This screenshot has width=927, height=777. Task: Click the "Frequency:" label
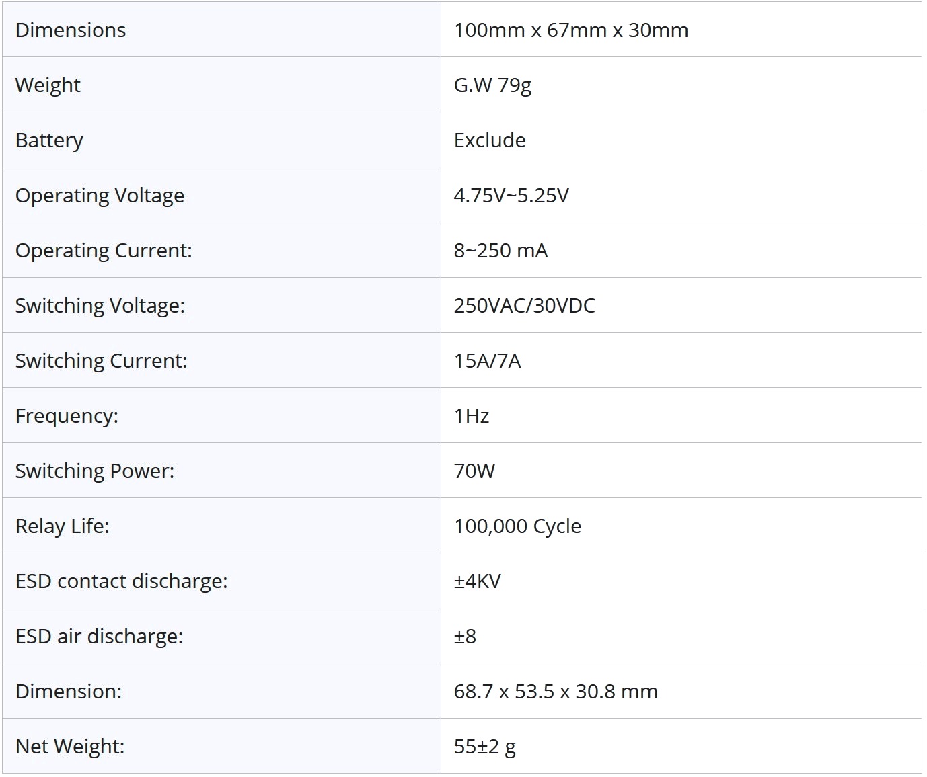click(x=67, y=416)
